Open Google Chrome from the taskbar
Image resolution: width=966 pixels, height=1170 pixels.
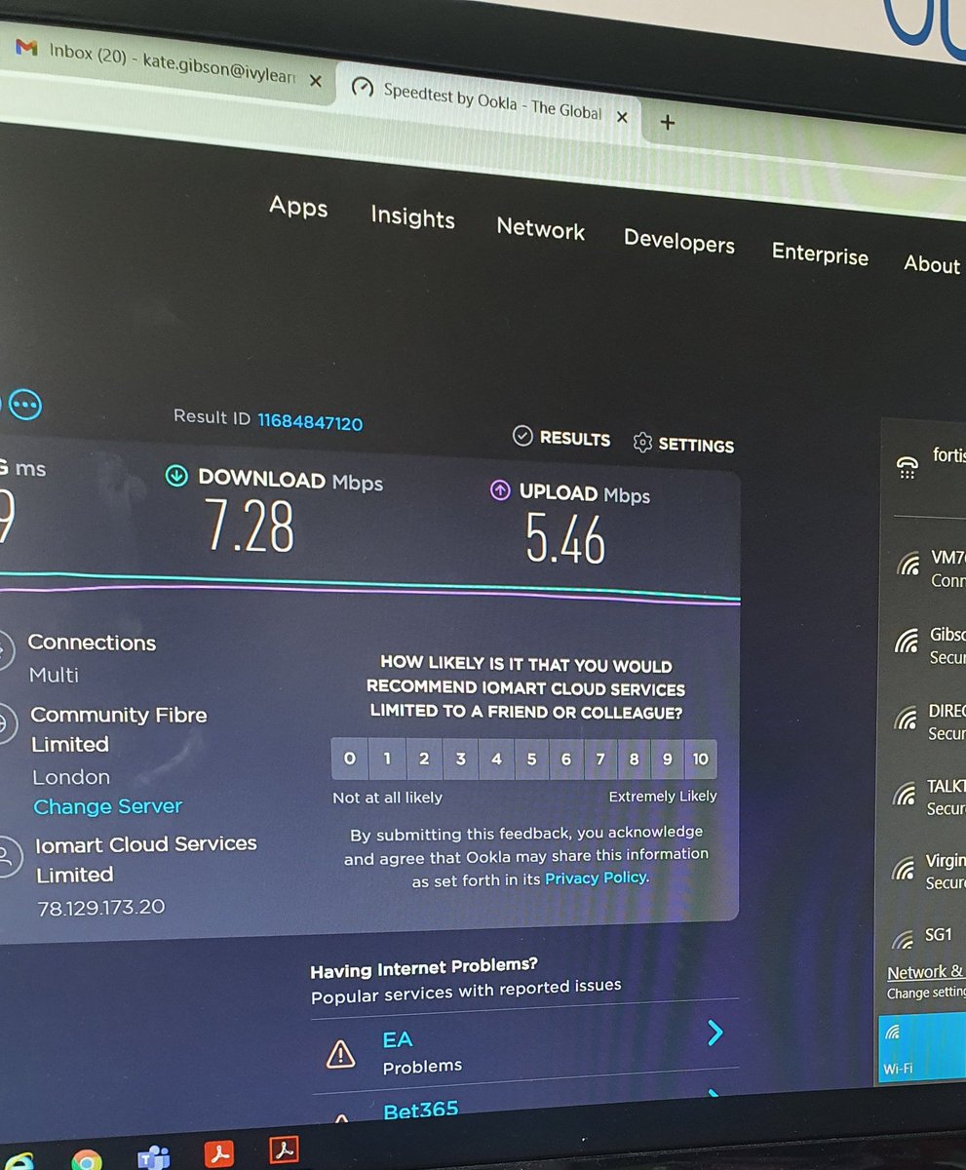[85, 1160]
